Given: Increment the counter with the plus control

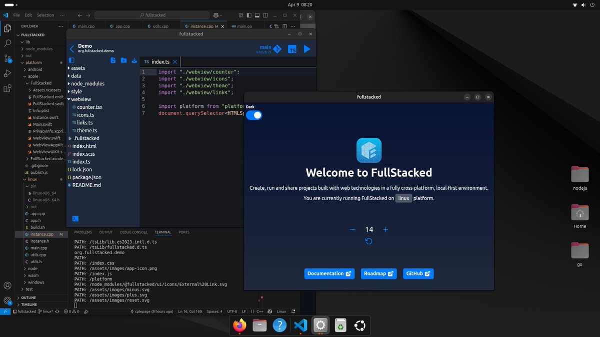Looking at the screenshot, I should 385,229.
